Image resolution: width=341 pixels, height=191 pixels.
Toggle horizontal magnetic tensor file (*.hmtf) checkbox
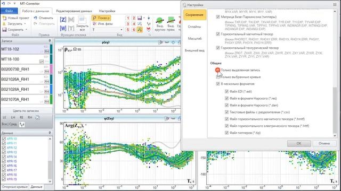pyautogui.click(x=226, y=119)
